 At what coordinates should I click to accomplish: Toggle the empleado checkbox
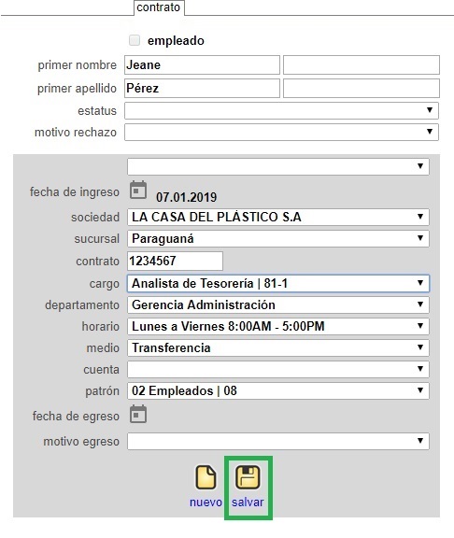tap(135, 40)
